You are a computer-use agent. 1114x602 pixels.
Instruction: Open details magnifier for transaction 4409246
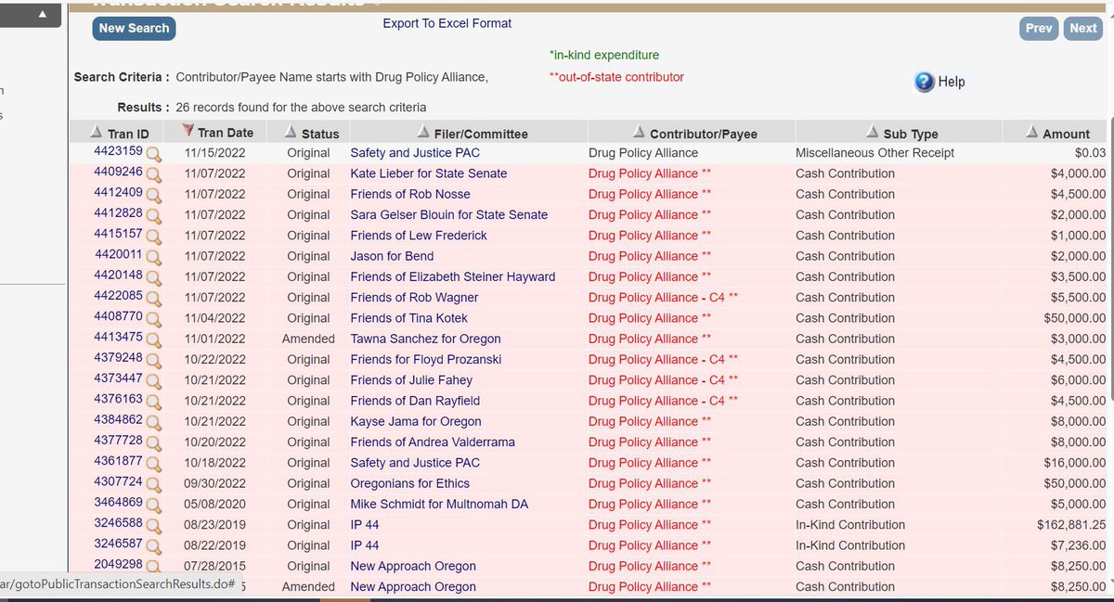(153, 175)
